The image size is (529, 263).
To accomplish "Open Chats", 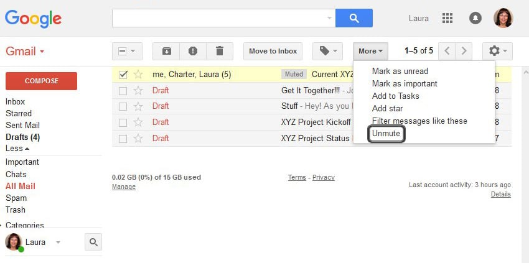I will click(x=16, y=174).
